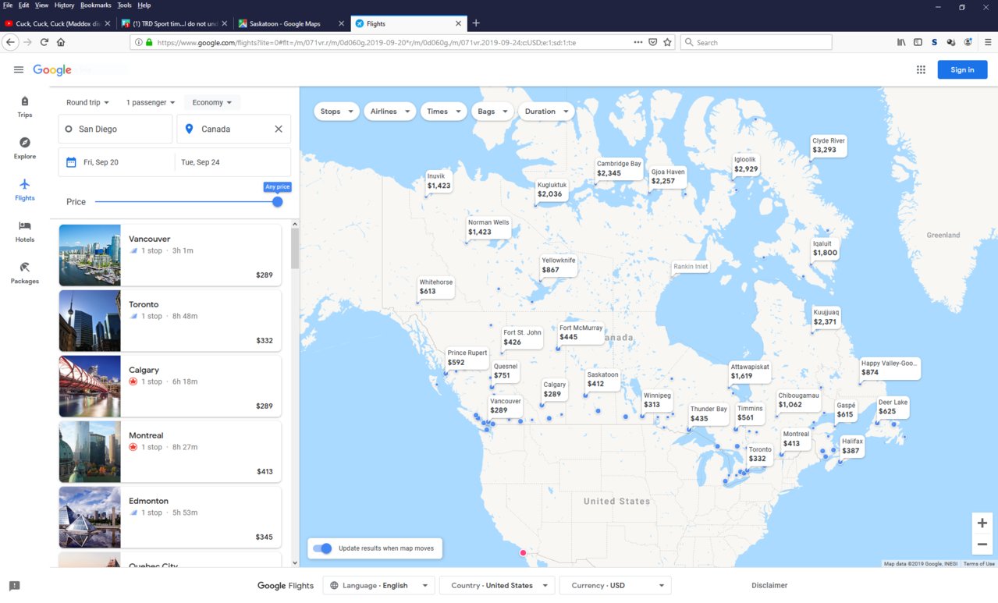This screenshot has width=998, height=603.
Task: Click the San Diego origin field
Action: click(115, 129)
